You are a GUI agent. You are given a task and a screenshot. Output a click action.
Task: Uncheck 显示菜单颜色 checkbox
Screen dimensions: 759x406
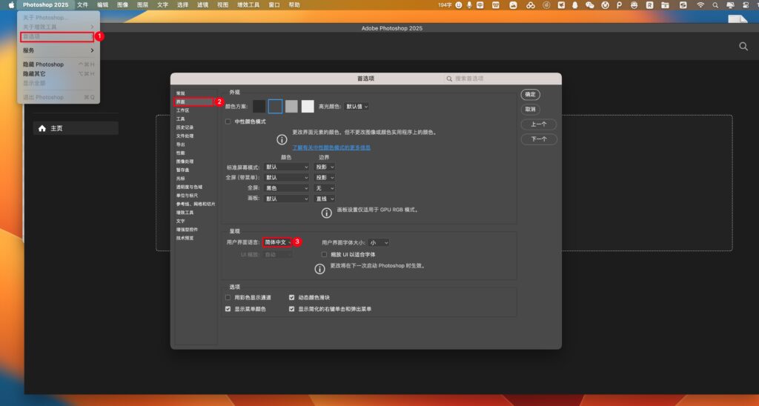click(x=228, y=309)
